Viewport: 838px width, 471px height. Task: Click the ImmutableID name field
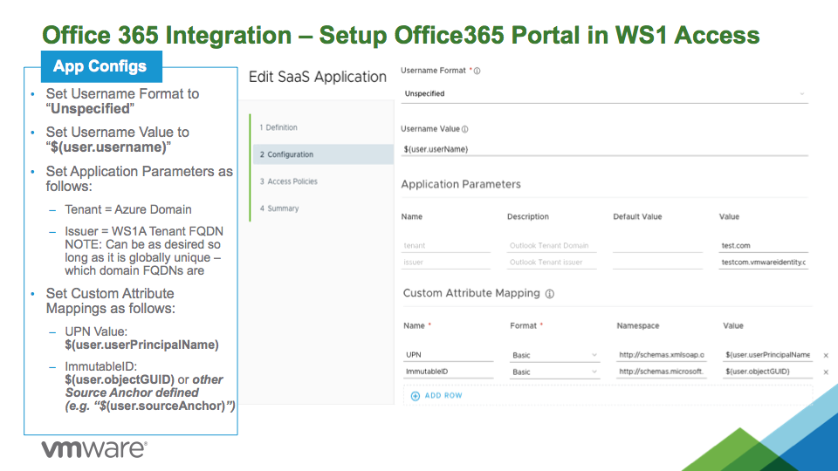click(448, 372)
